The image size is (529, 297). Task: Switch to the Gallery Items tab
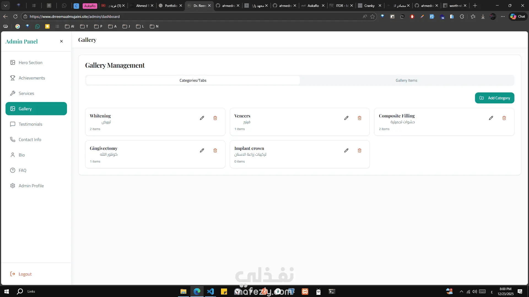[x=406, y=80]
